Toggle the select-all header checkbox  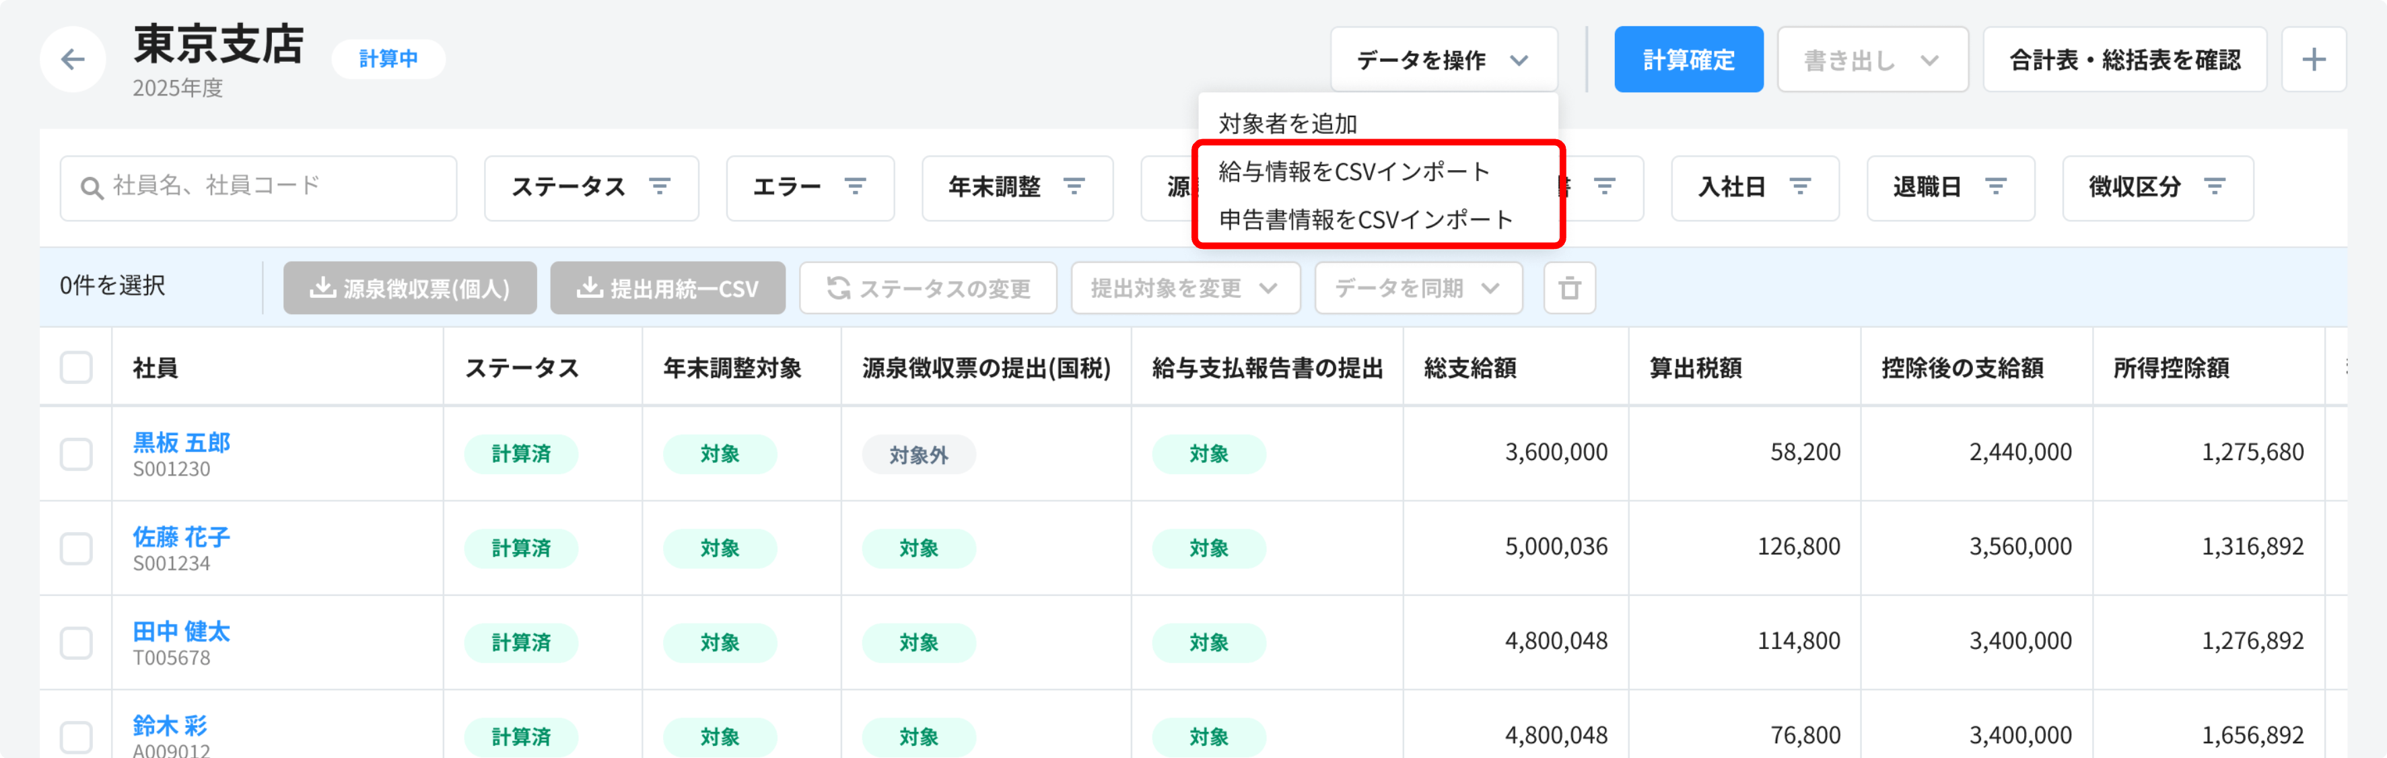76,367
